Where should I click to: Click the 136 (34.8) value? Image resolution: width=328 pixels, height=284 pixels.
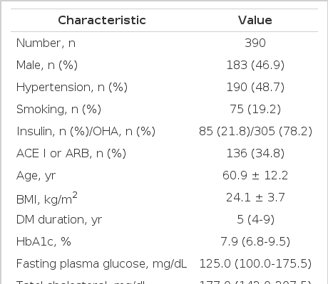point(255,154)
